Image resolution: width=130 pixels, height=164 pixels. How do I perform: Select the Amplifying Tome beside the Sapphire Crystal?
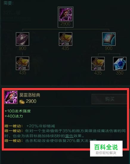pos(98,63)
